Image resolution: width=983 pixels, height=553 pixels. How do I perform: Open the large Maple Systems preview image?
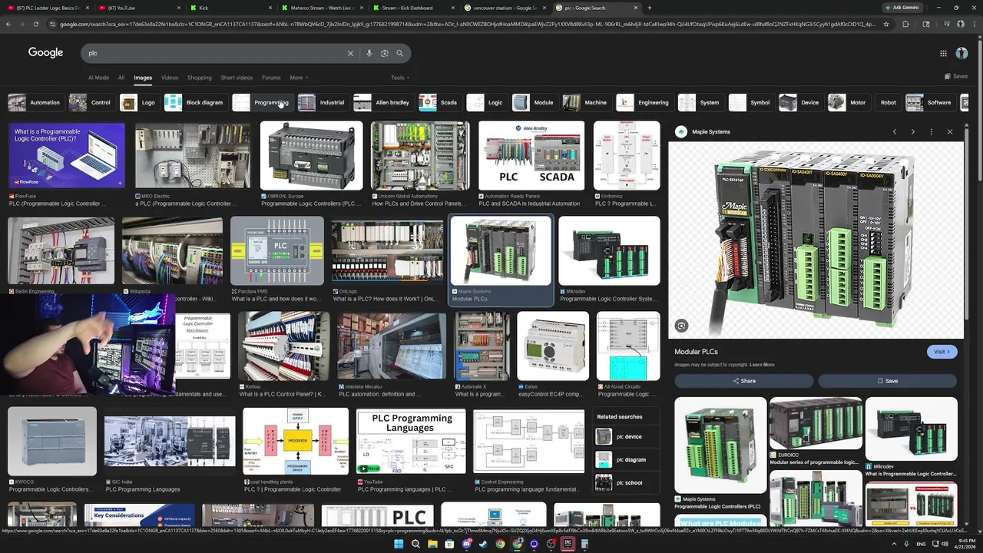click(x=816, y=240)
